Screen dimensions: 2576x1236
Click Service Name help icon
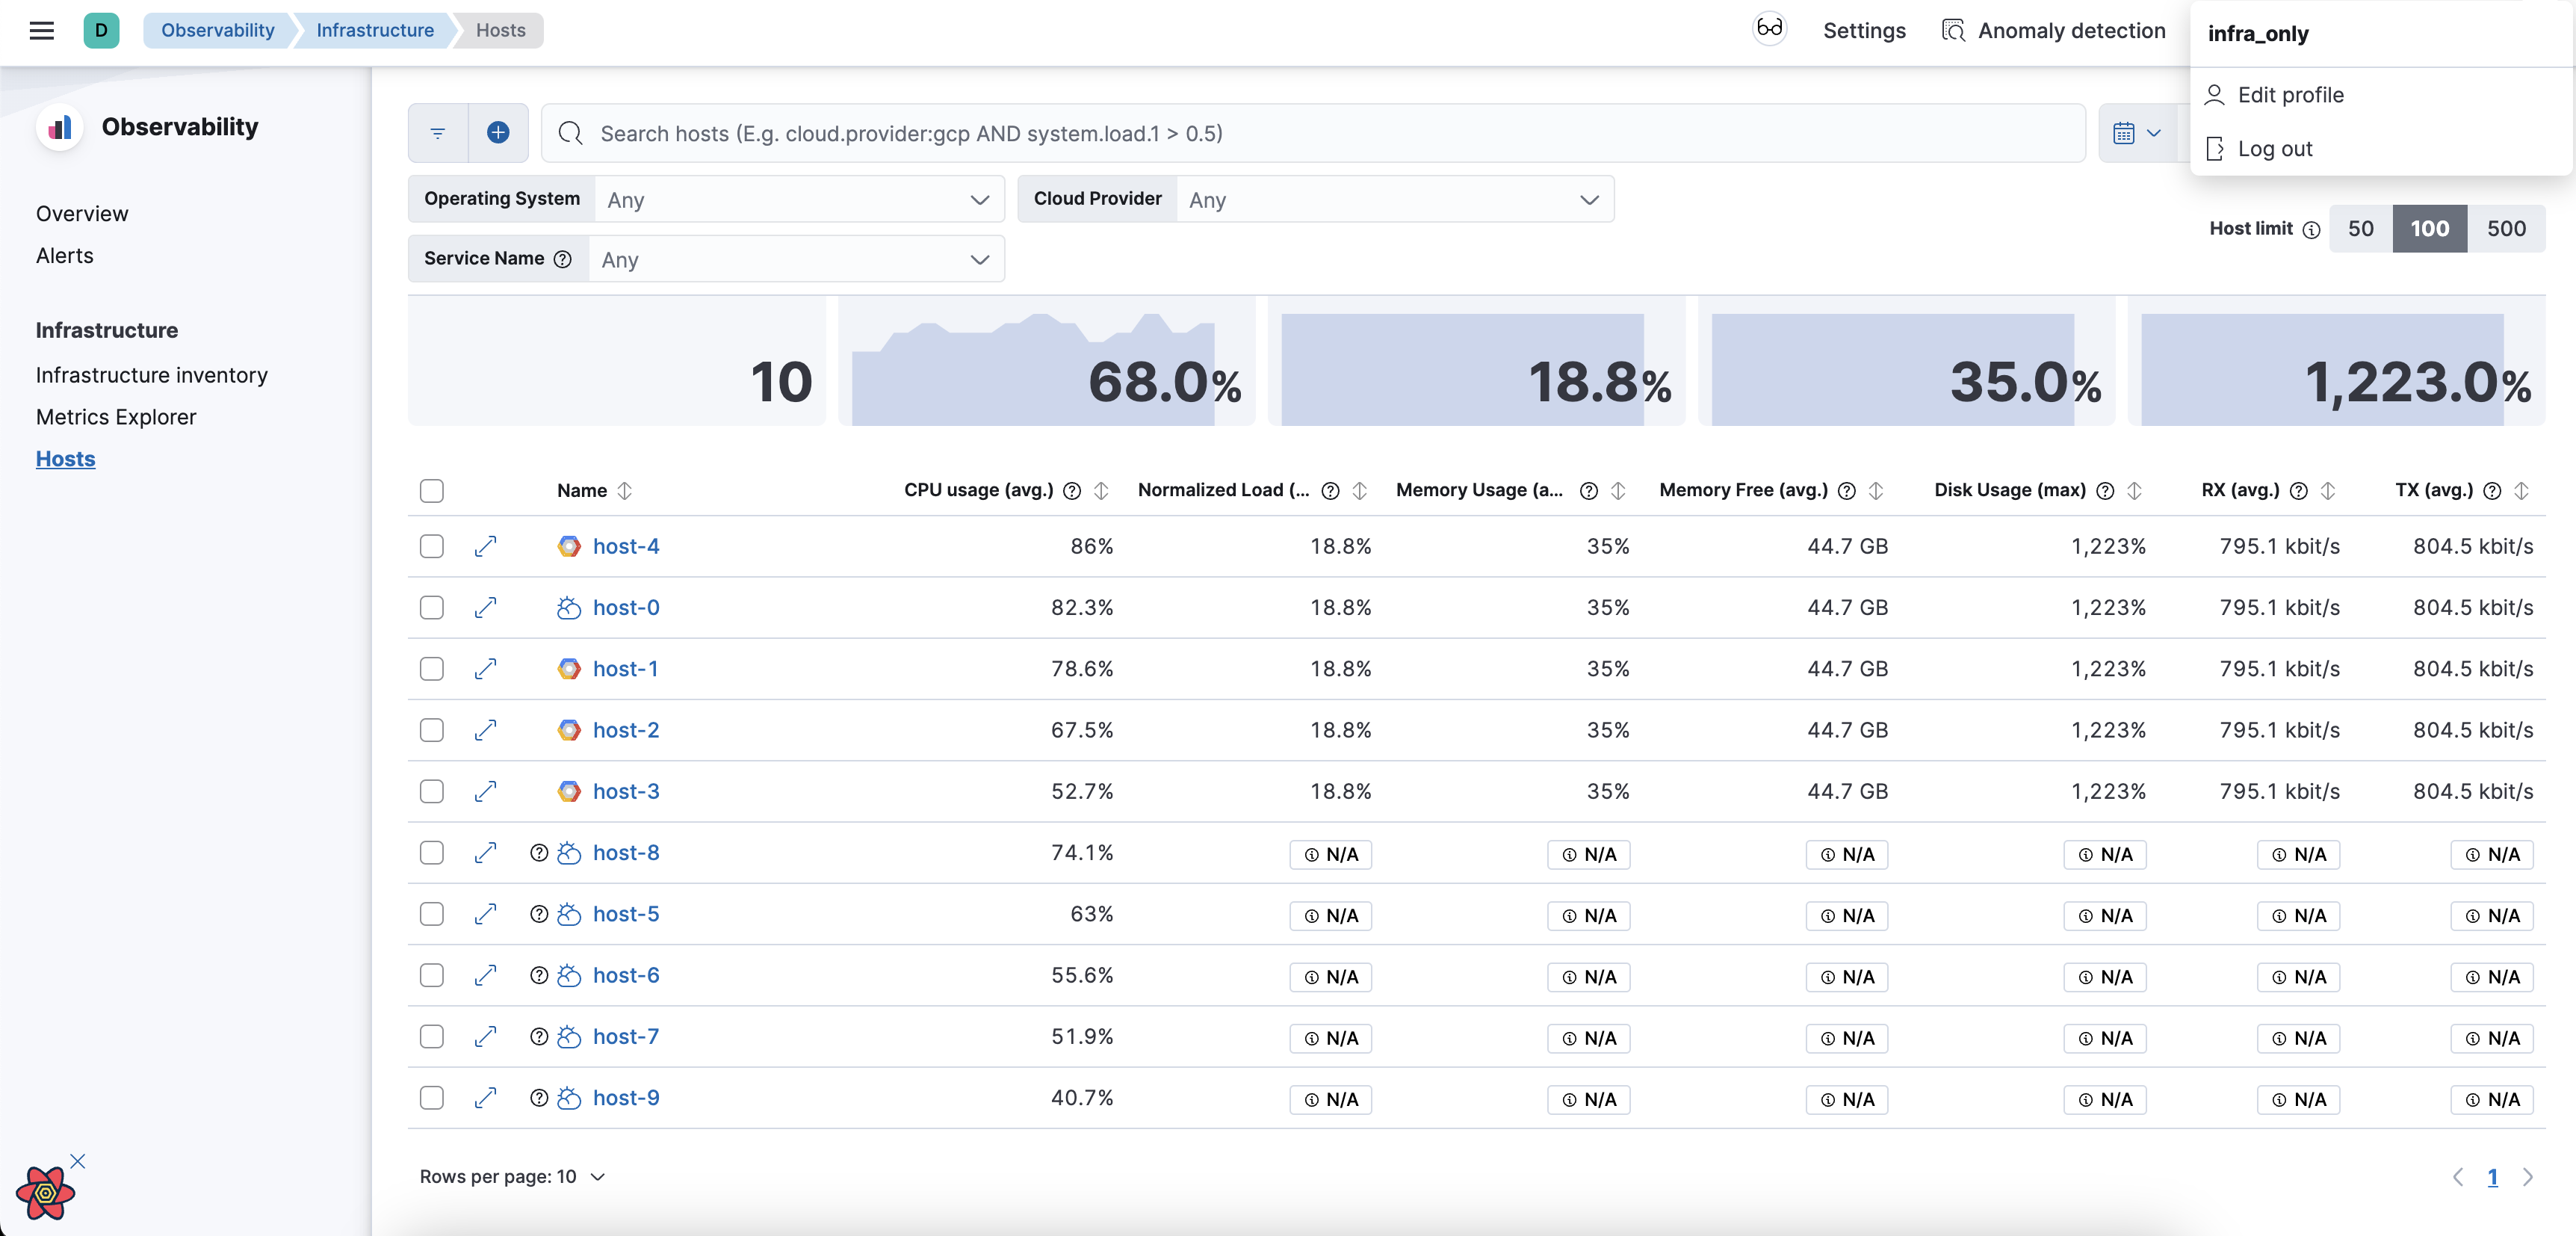(563, 259)
